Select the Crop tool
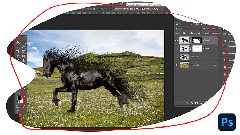Screen dimensions: 240x135 pos(18,51)
